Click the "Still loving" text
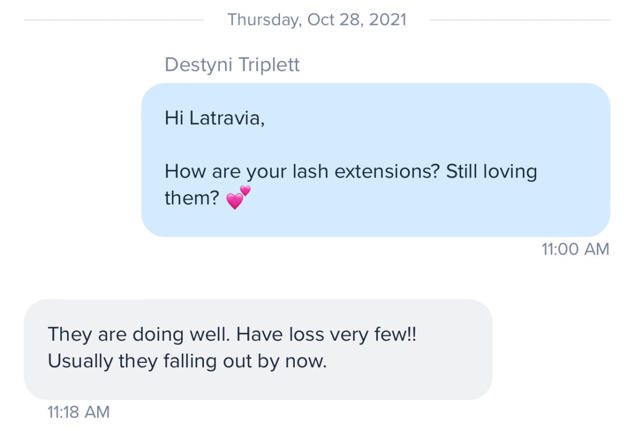The height and width of the screenshot is (437, 634). (491, 172)
